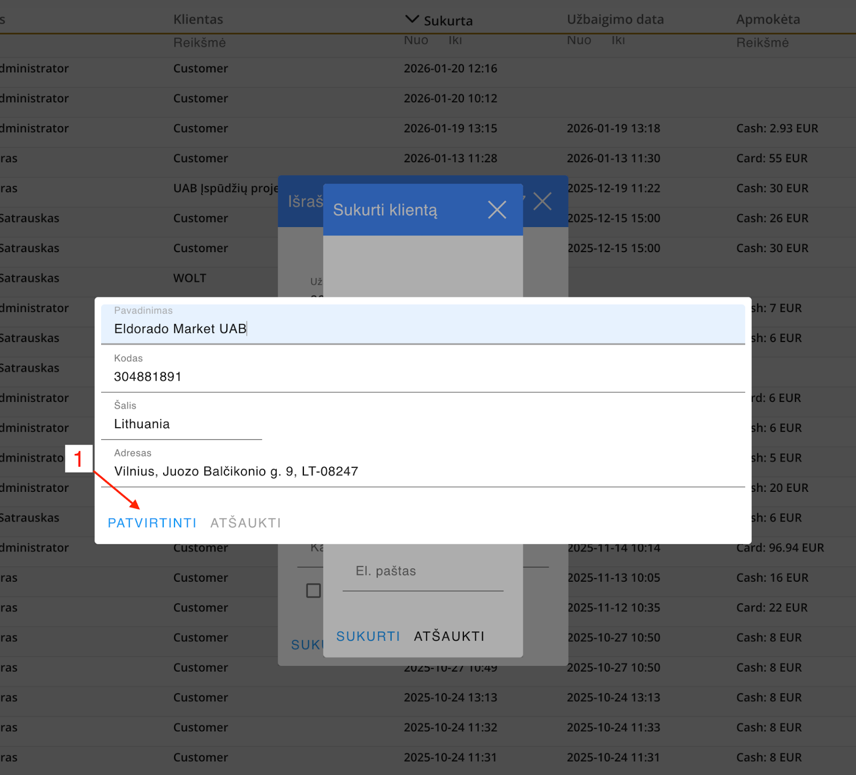Sort by the Užbaigimo data column header
856x775 pixels.
pyautogui.click(x=615, y=20)
